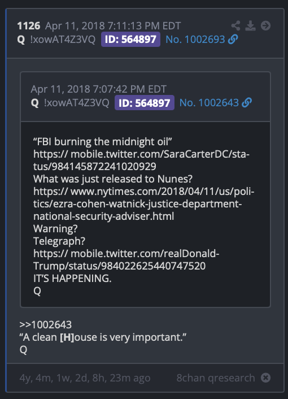Open SaraCarterDC twitter status URL
Screen dimensions: 288x399
(x=141, y=161)
